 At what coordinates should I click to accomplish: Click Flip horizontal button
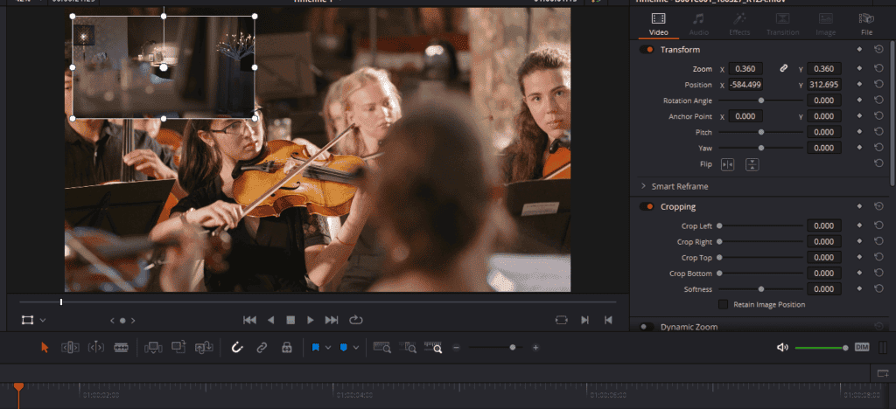point(727,164)
